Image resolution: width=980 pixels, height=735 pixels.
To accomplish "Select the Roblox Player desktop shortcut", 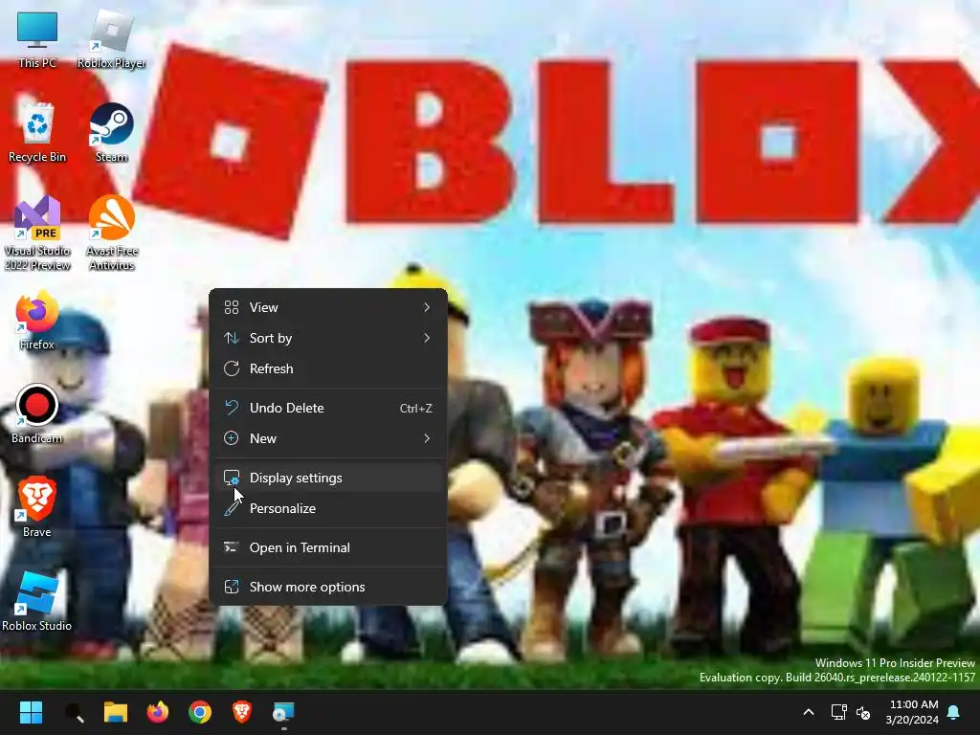I will pos(111,38).
